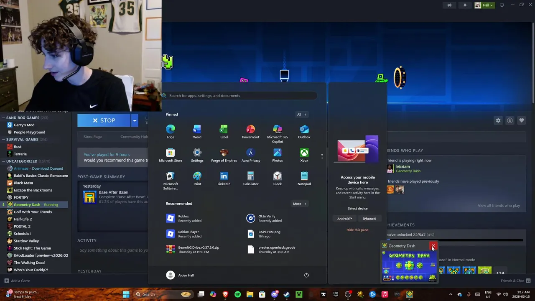Screen dimensions: 535x301
Task: Open Calculator from Start menu
Action: click(250, 179)
